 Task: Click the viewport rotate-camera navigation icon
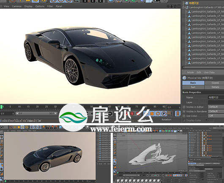[x=175, y=6]
